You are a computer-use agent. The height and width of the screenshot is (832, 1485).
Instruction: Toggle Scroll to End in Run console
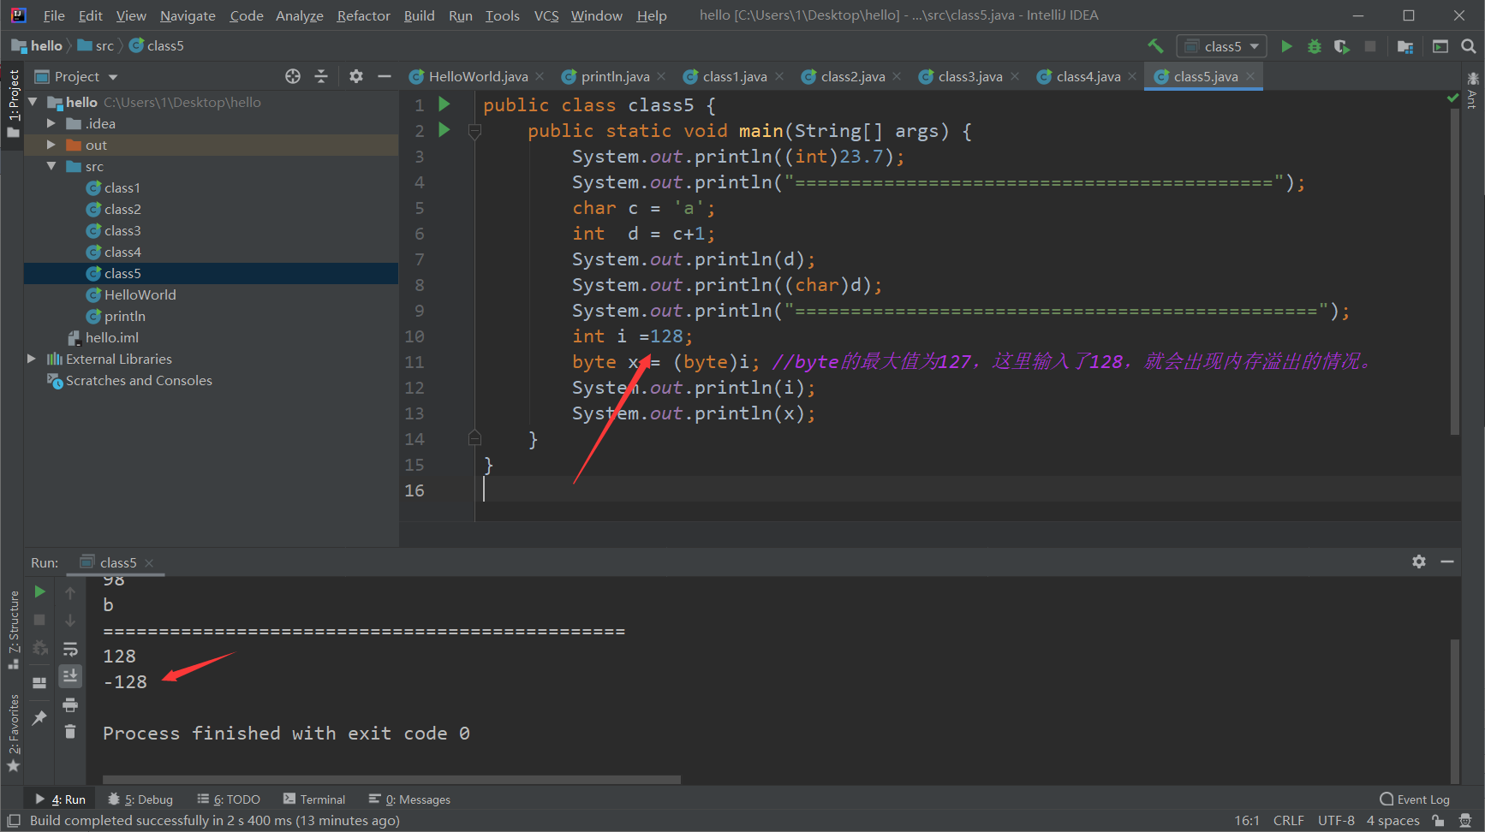pos(70,676)
